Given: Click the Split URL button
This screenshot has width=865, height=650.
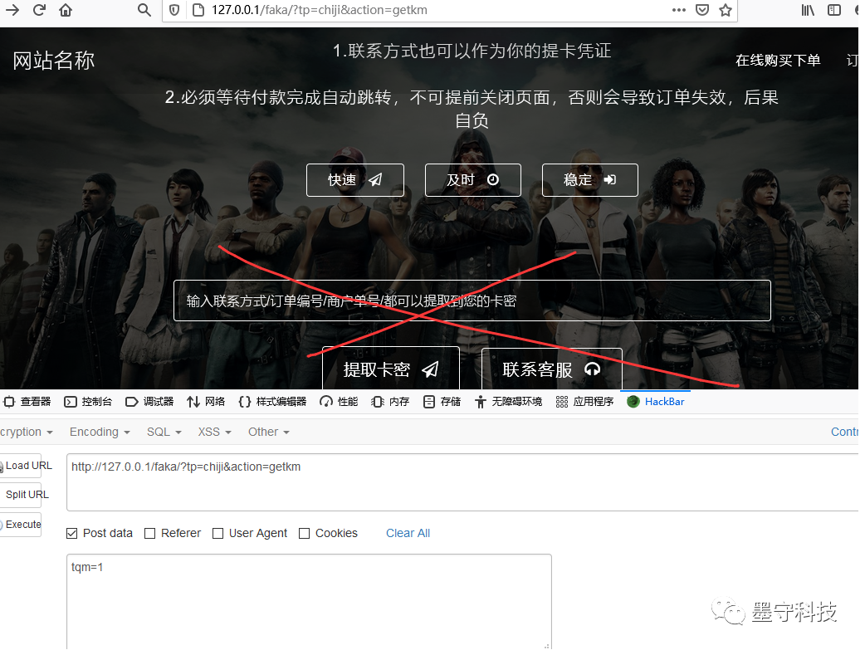Looking at the screenshot, I should (x=22, y=495).
